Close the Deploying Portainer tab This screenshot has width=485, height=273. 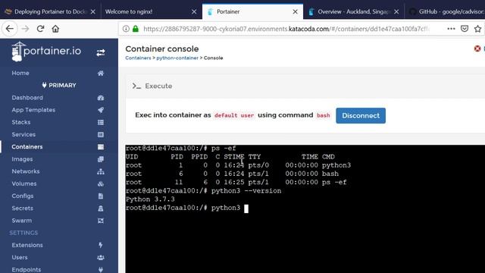[x=92, y=12]
